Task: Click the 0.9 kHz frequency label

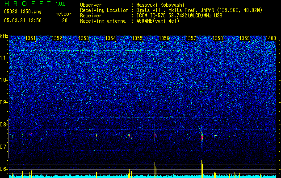Action: point(4,102)
